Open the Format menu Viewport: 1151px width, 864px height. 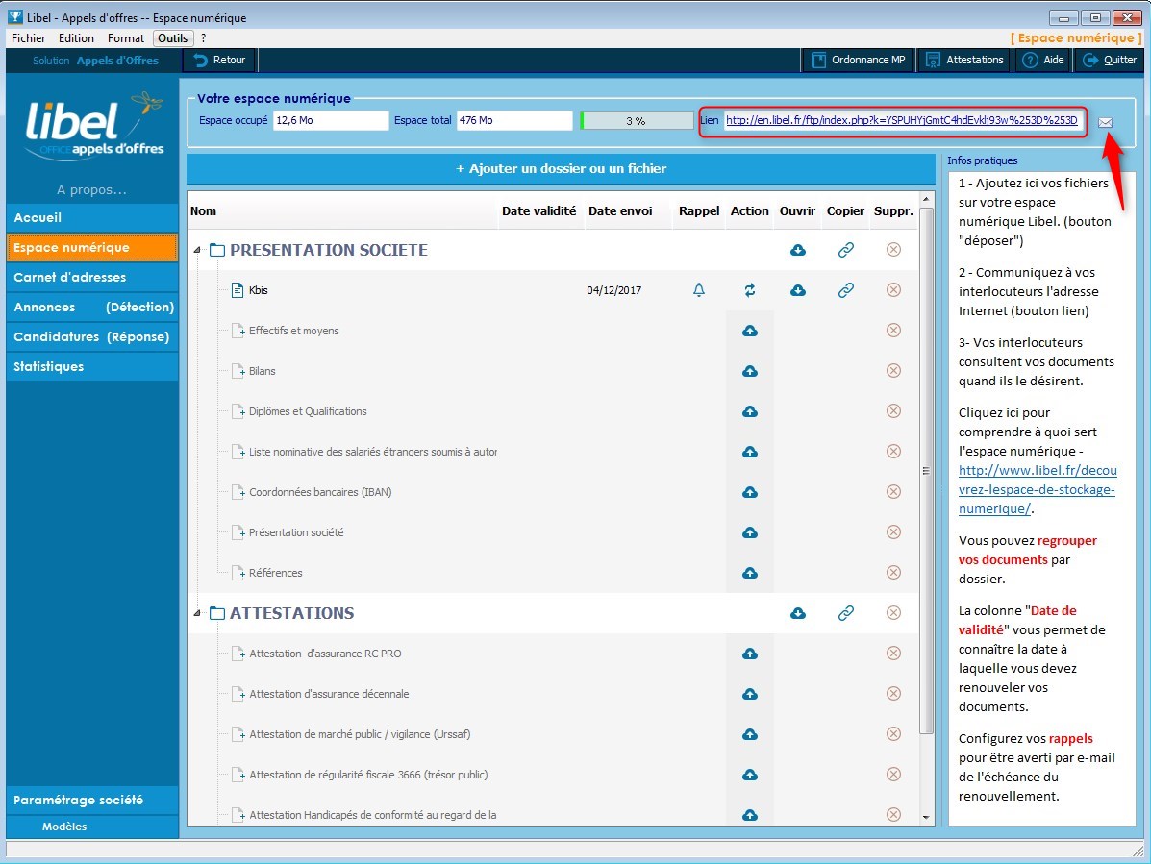(x=126, y=38)
